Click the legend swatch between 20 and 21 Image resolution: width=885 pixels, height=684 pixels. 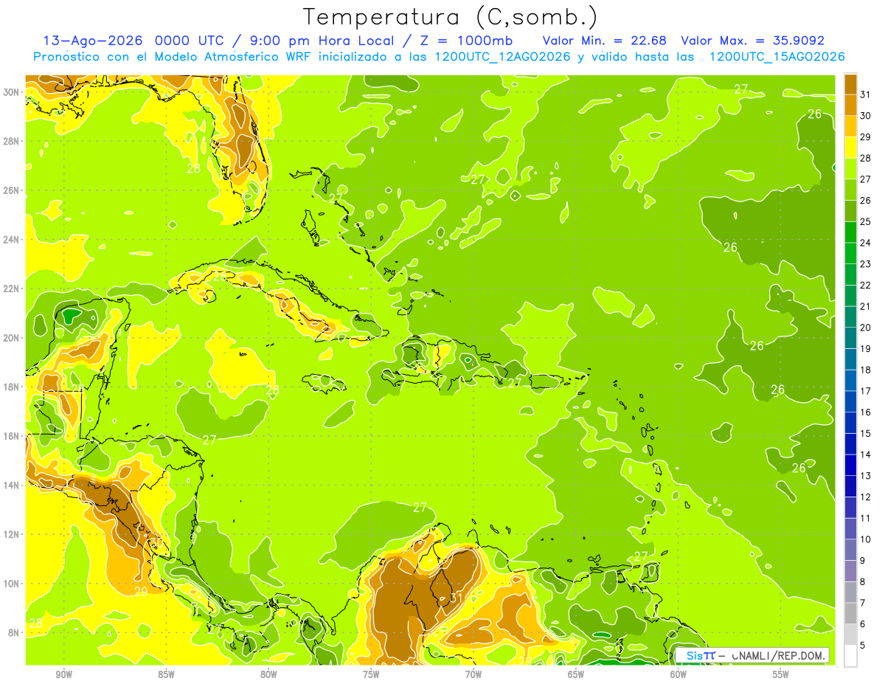[850, 317]
